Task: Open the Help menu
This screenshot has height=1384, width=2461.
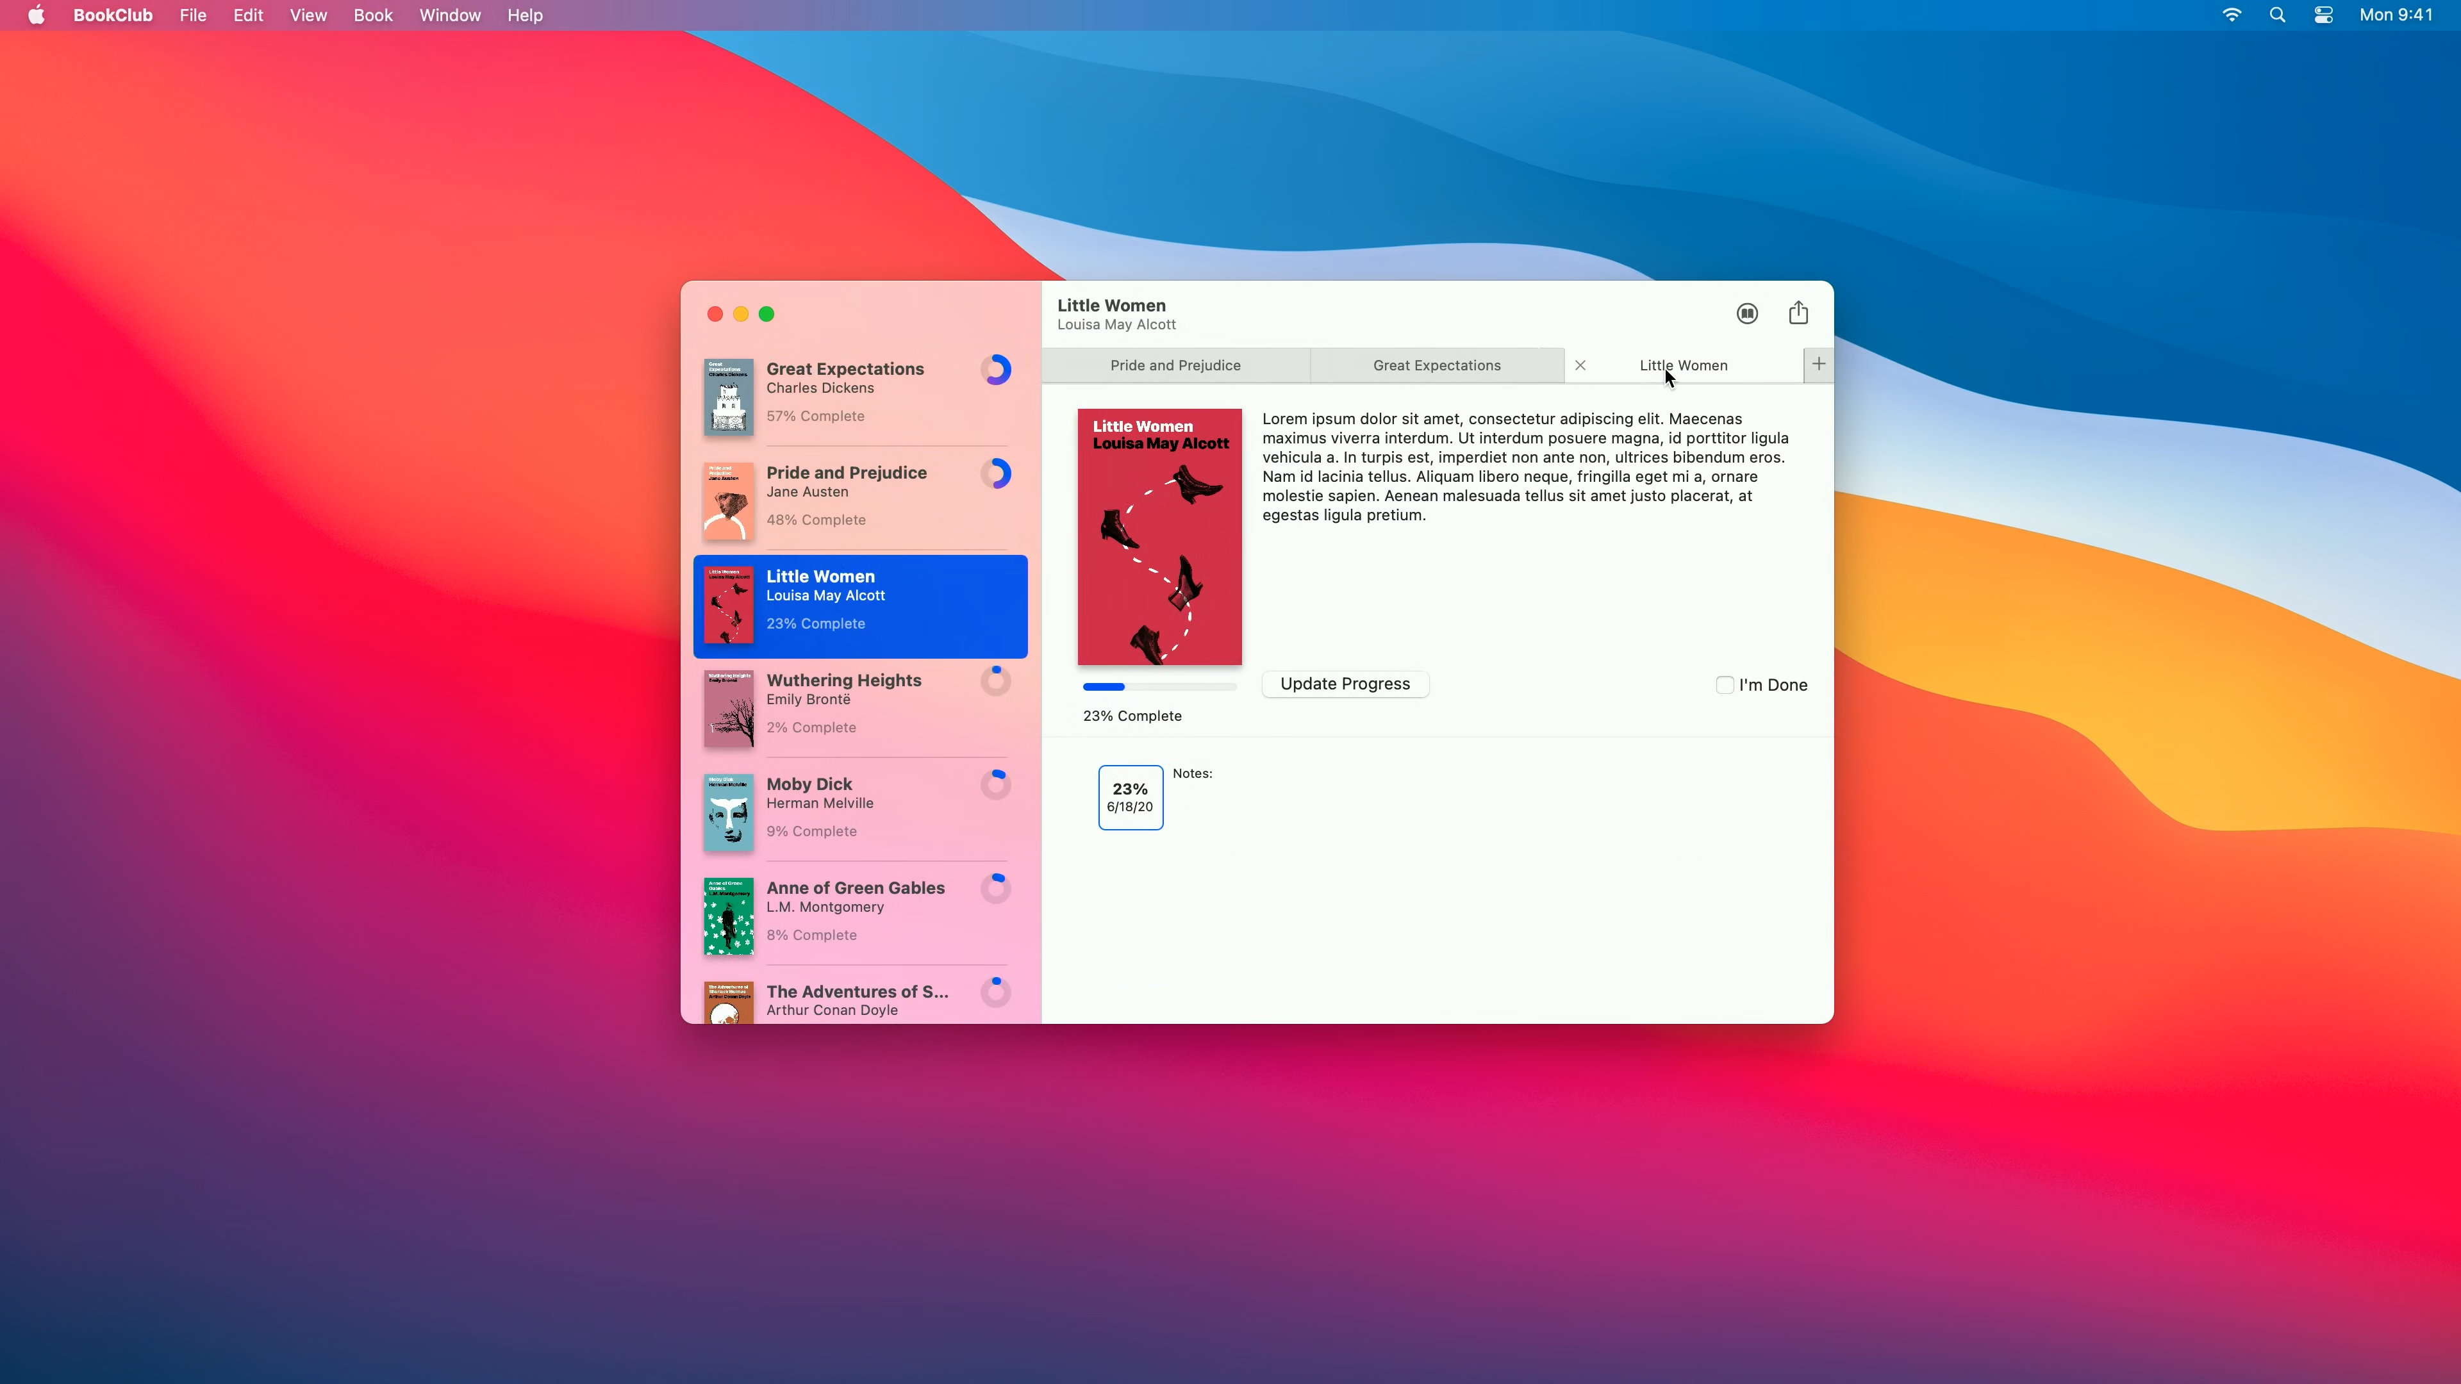Action: [x=524, y=15]
